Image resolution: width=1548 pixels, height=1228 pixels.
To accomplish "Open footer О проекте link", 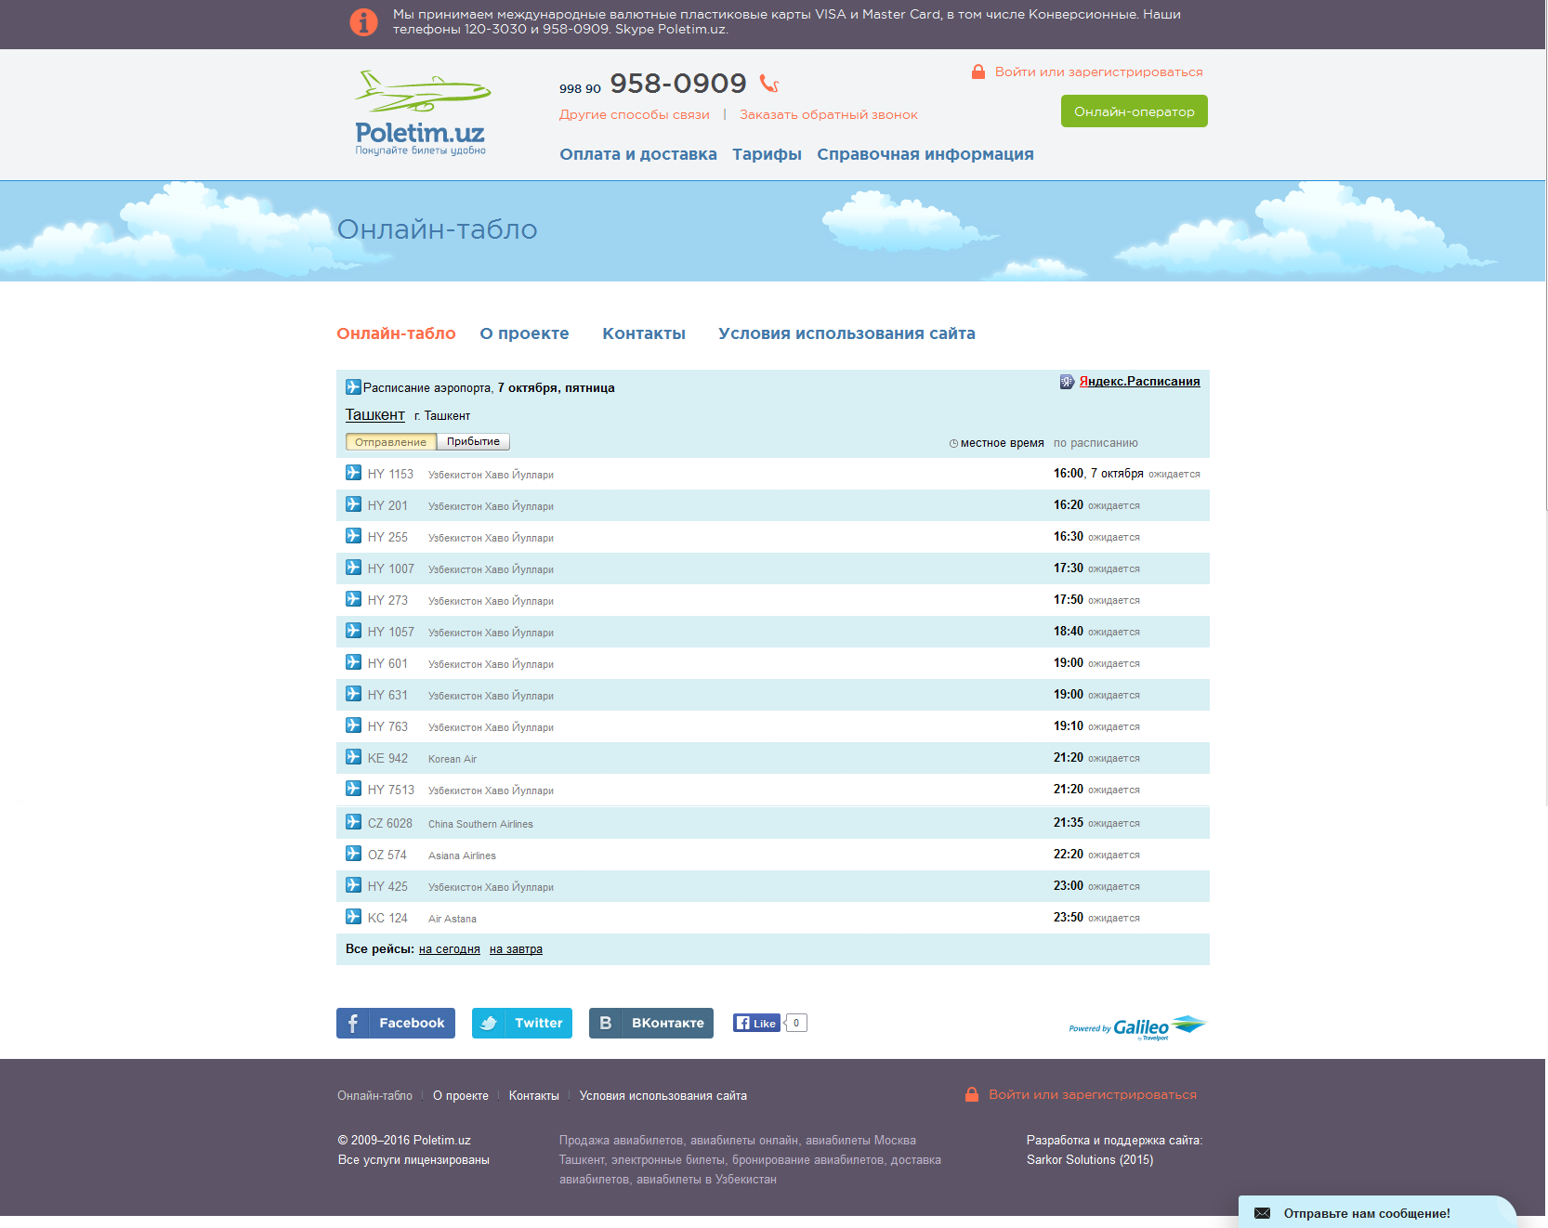I will point(461,1096).
